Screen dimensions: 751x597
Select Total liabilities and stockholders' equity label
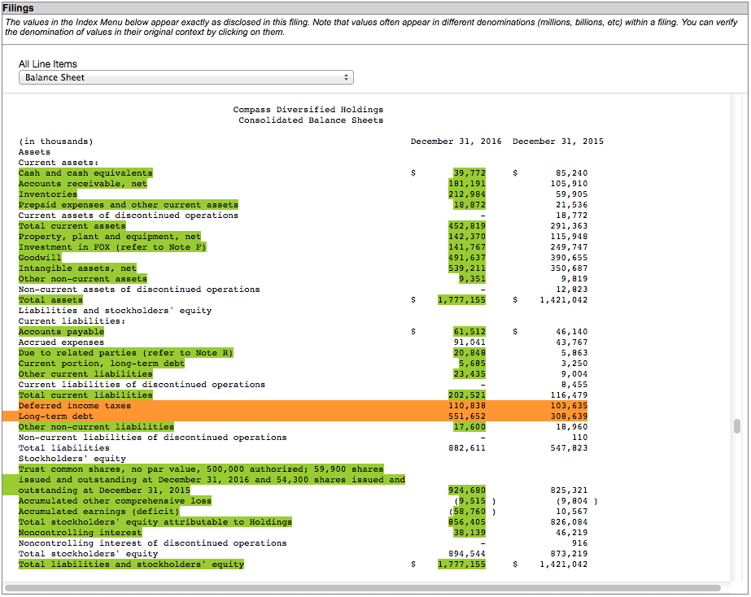pyautogui.click(x=131, y=564)
